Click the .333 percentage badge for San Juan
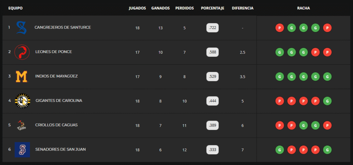 pyautogui.click(x=212, y=150)
